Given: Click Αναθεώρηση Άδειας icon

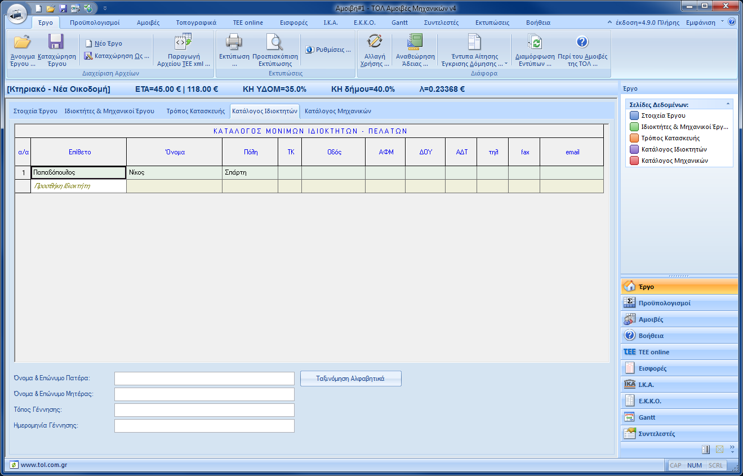Looking at the screenshot, I should pyautogui.click(x=415, y=42).
